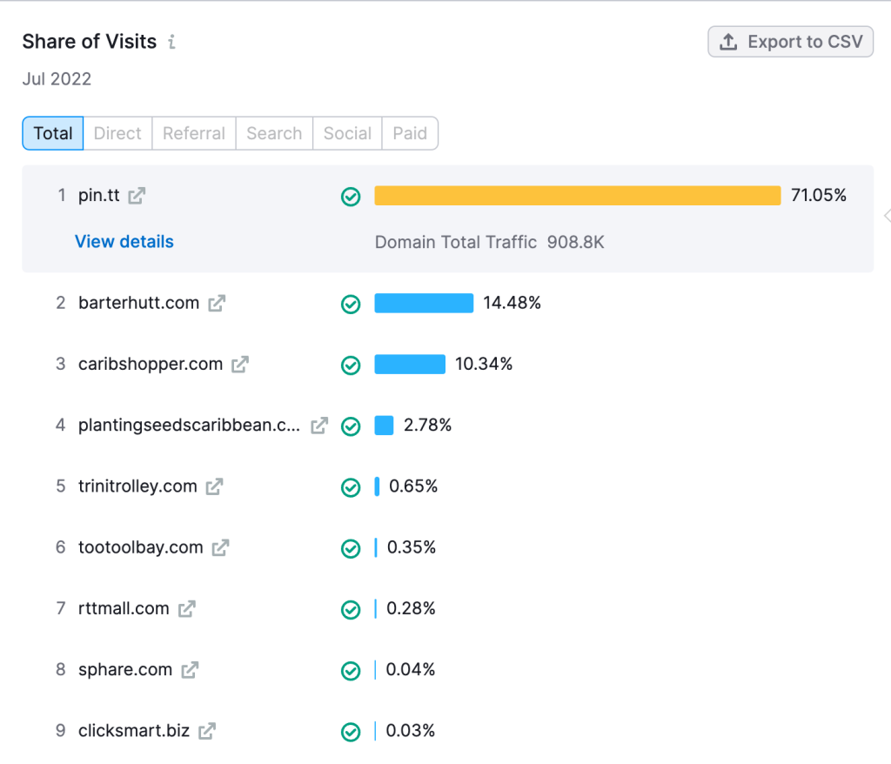This screenshot has width=891, height=764.
Task: Click green check icon for plantingseedscaribbean
Action: [351, 426]
